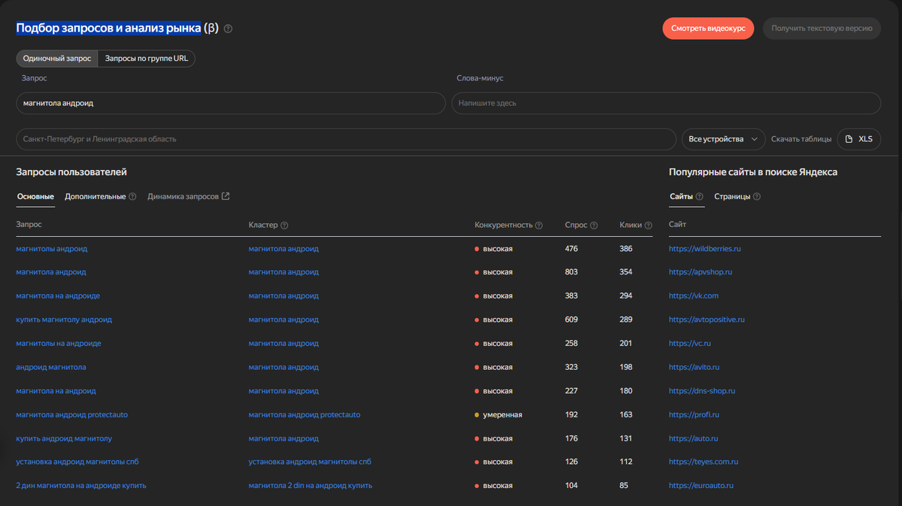Open help icon next to Дополнительные tab
902x506 pixels.
pos(132,196)
